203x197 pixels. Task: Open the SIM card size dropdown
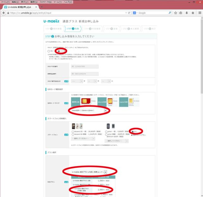89,110
